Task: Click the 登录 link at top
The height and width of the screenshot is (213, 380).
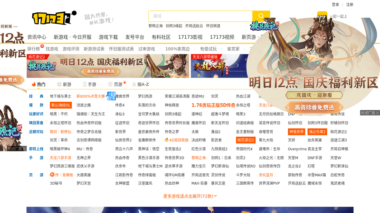Action: click(335, 4)
